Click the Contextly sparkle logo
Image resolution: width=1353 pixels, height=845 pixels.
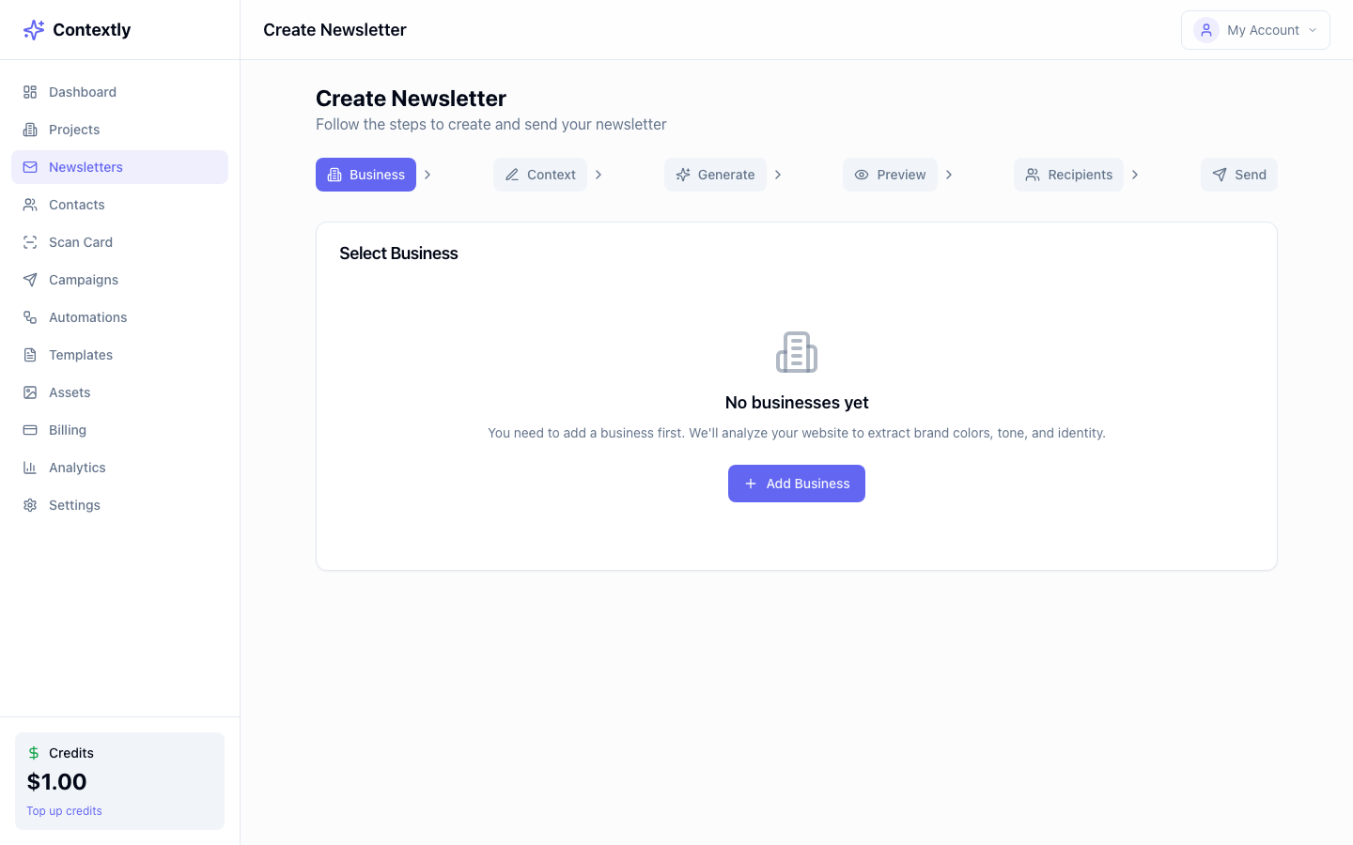(34, 29)
